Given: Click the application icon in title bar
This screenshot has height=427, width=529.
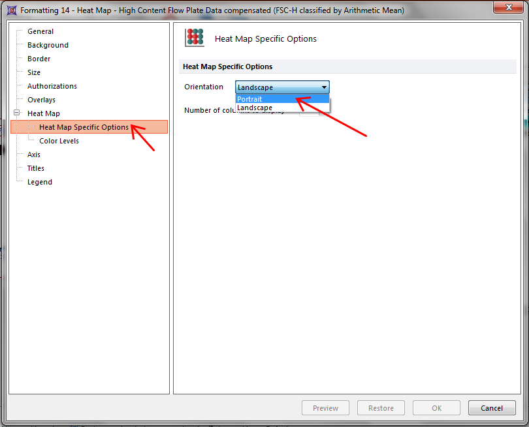Looking at the screenshot, I should (11, 10).
